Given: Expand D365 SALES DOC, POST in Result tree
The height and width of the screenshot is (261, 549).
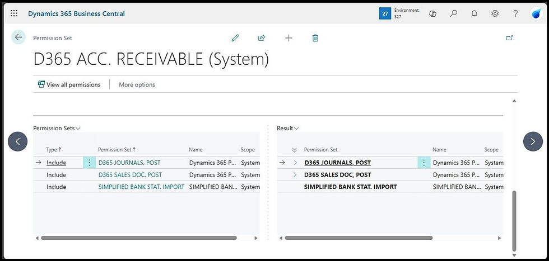Looking at the screenshot, I should click(x=295, y=175).
